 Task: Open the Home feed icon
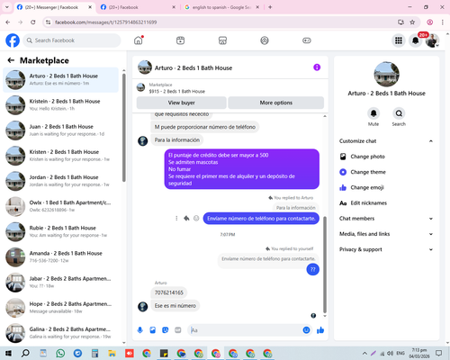click(x=139, y=40)
